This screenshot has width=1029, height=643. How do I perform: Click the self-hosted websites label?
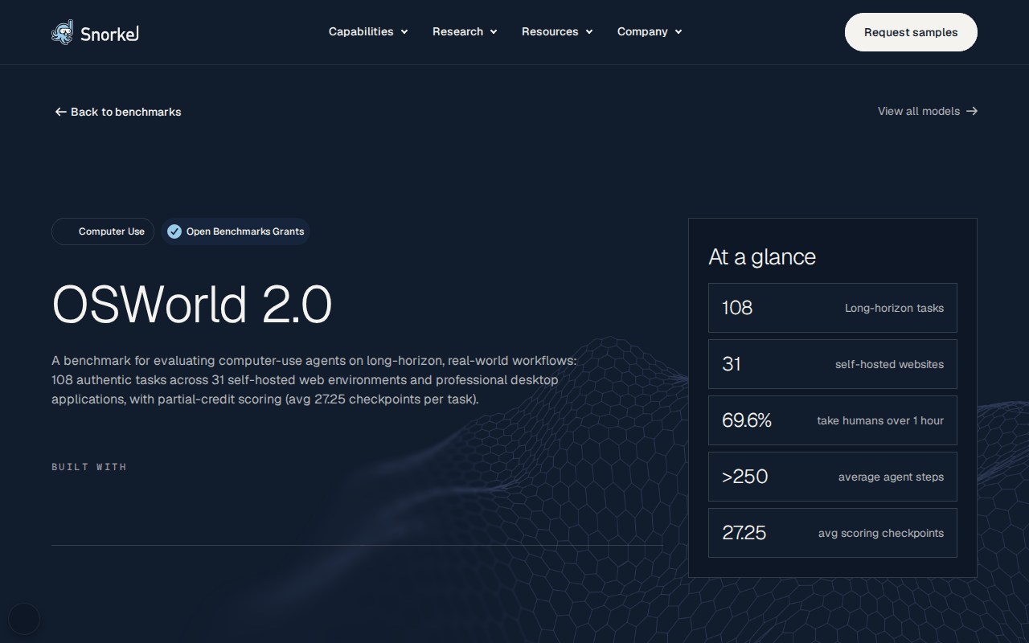tap(889, 364)
